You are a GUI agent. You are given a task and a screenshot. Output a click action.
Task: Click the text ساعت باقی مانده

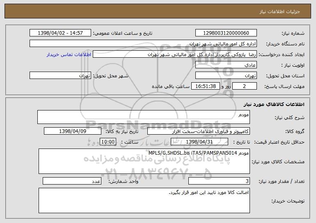click(x=171, y=86)
